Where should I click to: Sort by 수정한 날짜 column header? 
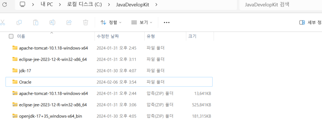coord(108,36)
